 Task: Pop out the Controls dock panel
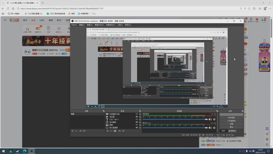(242, 111)
